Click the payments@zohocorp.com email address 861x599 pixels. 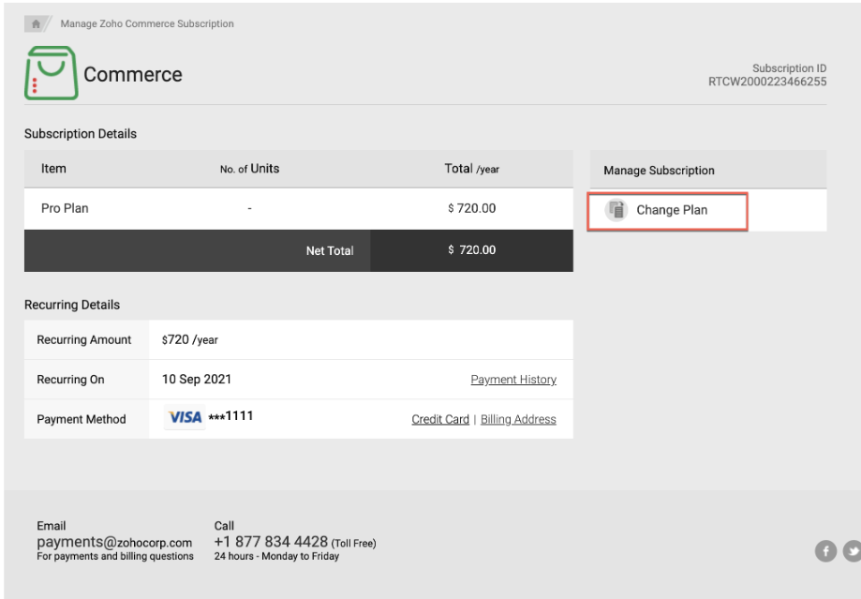[x=114, y=542]
